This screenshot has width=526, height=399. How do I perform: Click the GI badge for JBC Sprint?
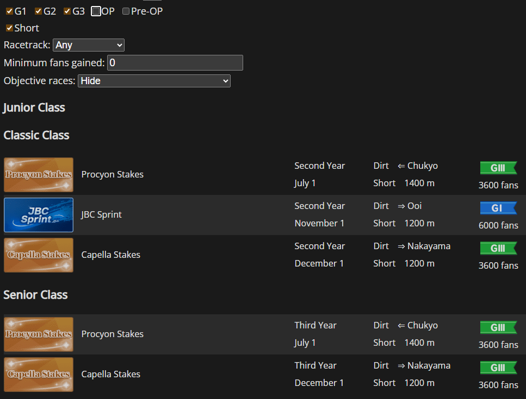(498, 208)
